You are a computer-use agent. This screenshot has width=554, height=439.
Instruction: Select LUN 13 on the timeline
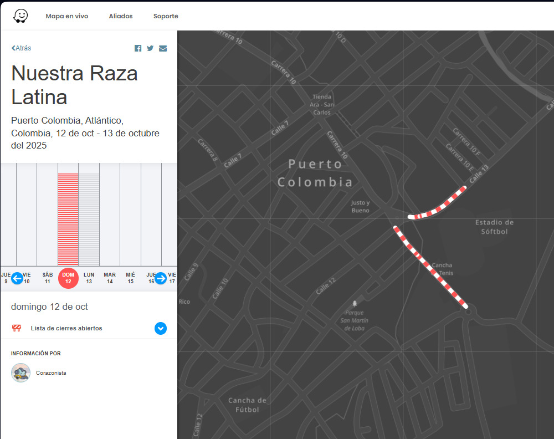tap(89, 278)
